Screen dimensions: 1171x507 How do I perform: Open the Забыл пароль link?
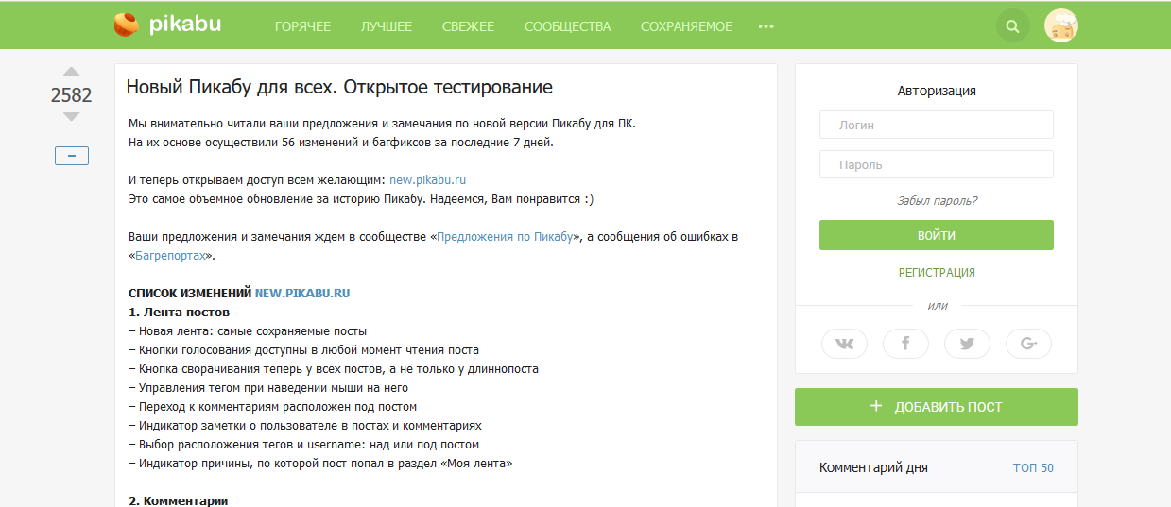coord(937,201)
